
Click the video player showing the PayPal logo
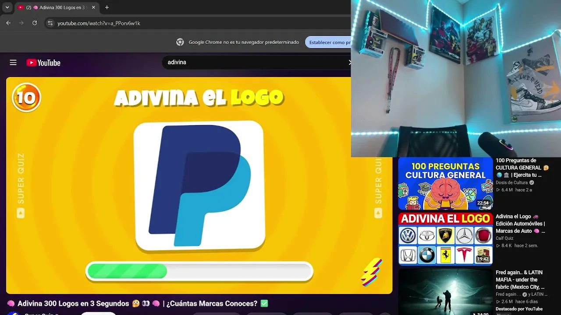point(199,185)
